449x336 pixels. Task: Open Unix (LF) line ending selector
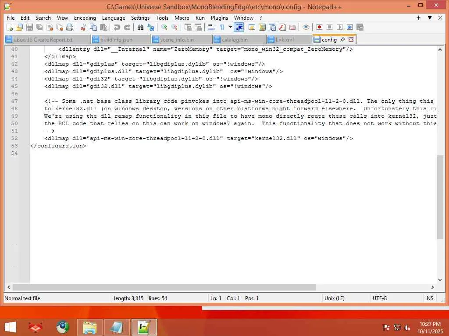334,298
